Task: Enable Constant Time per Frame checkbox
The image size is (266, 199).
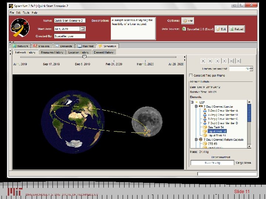Action: [191, 75]
